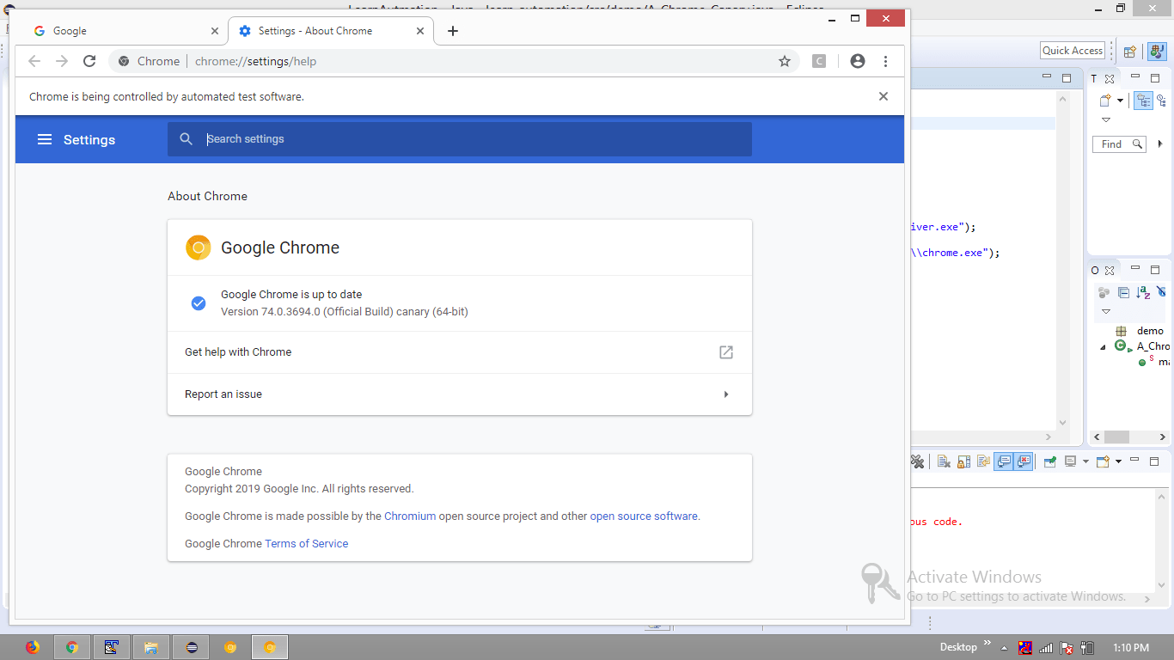Screen dimensions: 1174x660
Task: Show hidden tray icons arrow
Action: click(x=1002, y=646)
